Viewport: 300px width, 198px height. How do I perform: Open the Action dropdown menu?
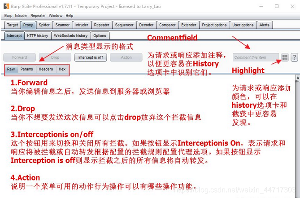tap(126, 57)
